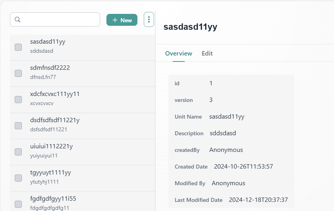Toggle the dsdfsdfsdf11221y row checkbox
Image resolution: width=334 pixels, height=211 pixels.
(18, 126)
